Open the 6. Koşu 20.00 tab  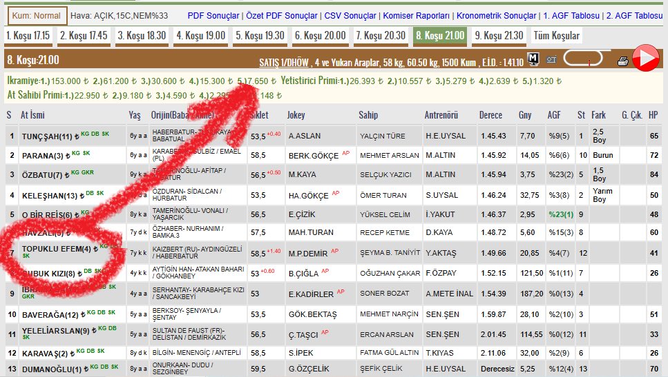tap(320, 36)
